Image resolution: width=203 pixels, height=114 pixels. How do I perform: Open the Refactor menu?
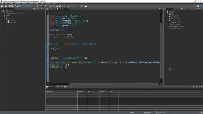17,3
